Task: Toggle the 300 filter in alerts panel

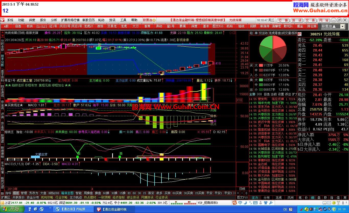Action: point(259,94)
